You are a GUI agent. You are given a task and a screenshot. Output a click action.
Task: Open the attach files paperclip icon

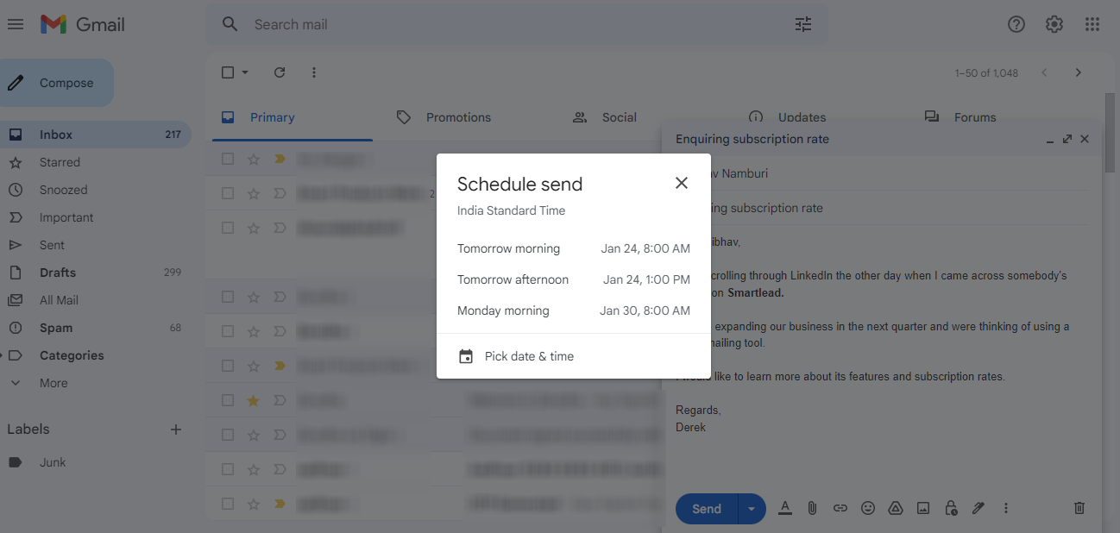click(x=812, y=508)
